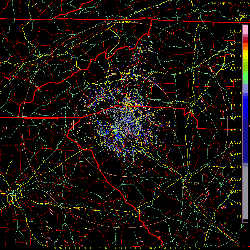Click the 0.467 scale value
250x250 pixels.
tap(235, 155)
